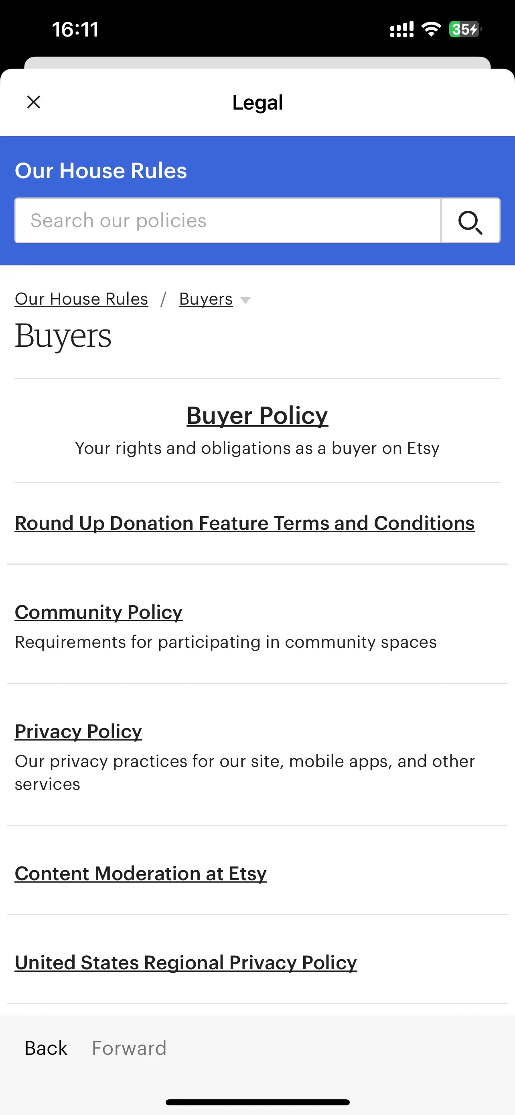Focus the Search our policies field
The height and width of the screenshot is (1115, 515).
(228, 221)
